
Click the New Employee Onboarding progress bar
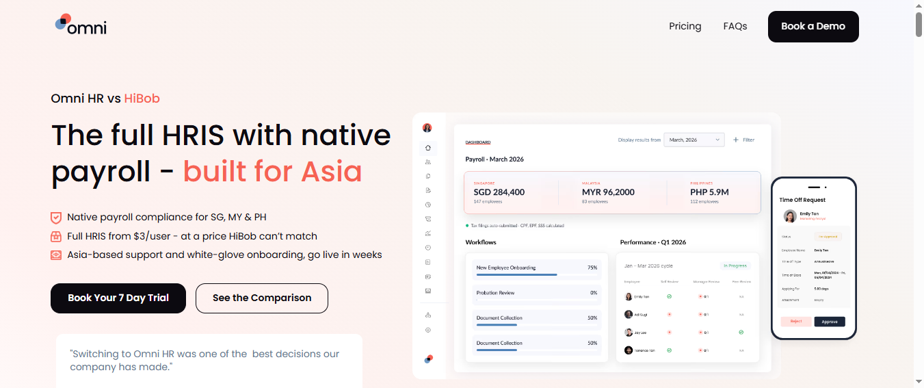(516, 274)
